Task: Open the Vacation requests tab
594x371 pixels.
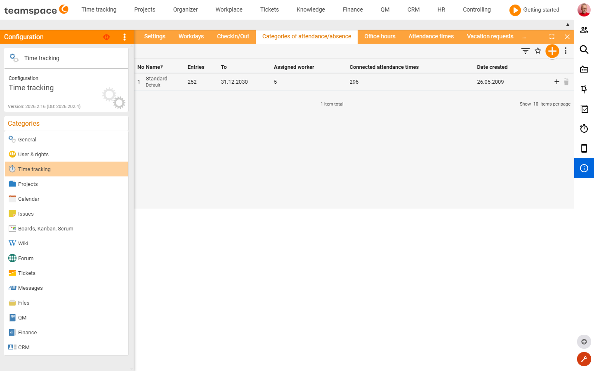Action: pos(490,36)
